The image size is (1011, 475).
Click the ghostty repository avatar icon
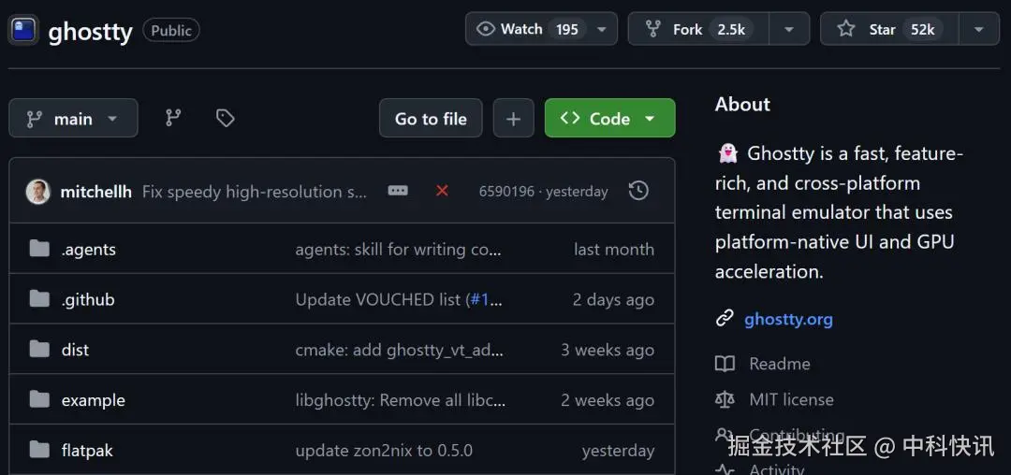[23, 30]
